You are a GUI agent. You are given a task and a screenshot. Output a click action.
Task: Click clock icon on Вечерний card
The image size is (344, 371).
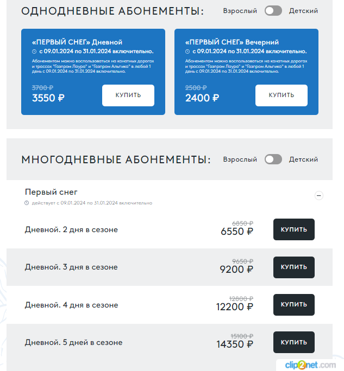(187, 52)
